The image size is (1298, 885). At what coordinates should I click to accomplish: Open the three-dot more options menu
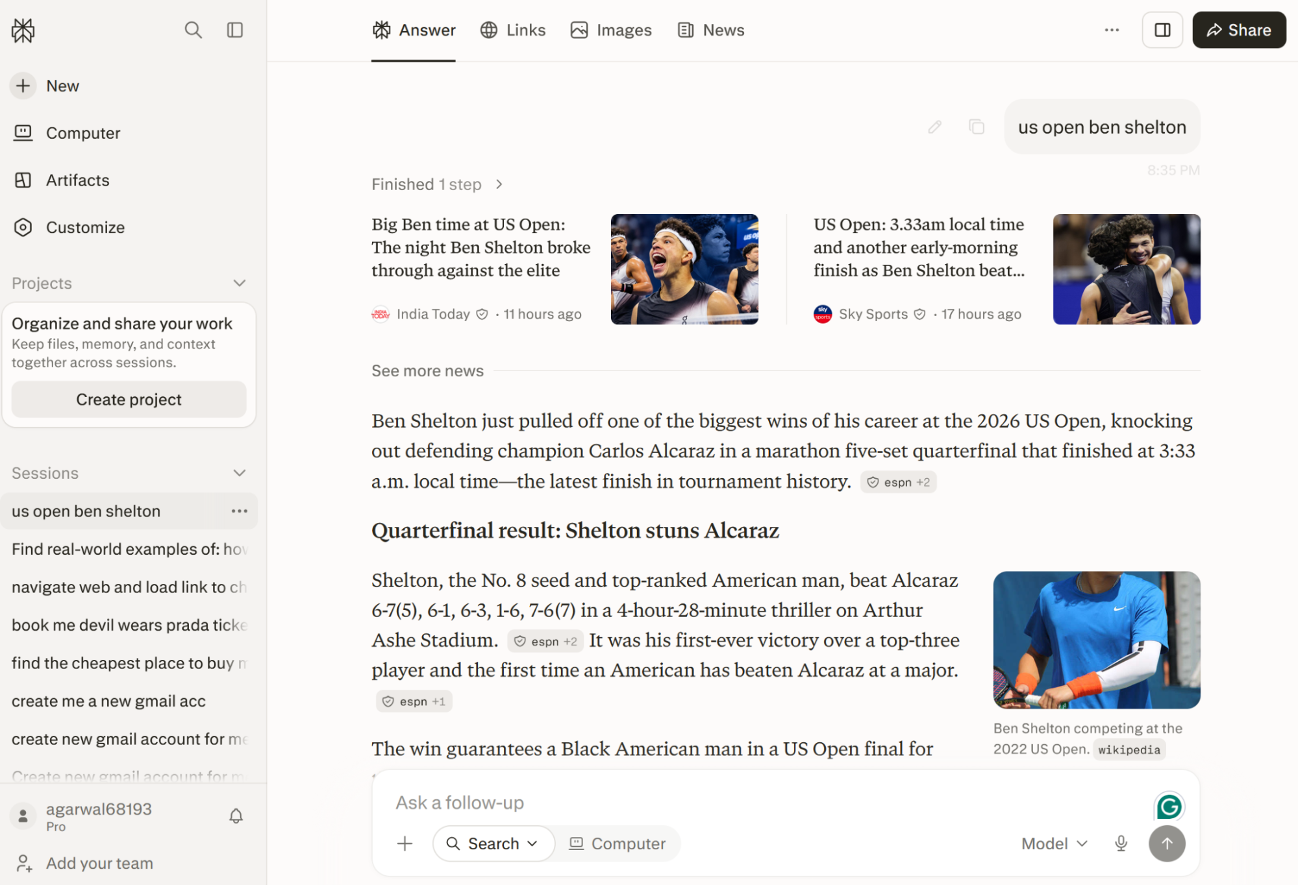click(x=1112, y=30)
